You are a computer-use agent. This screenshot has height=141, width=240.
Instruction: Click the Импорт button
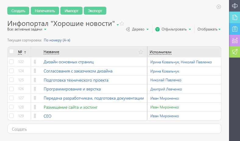(71, 11)
